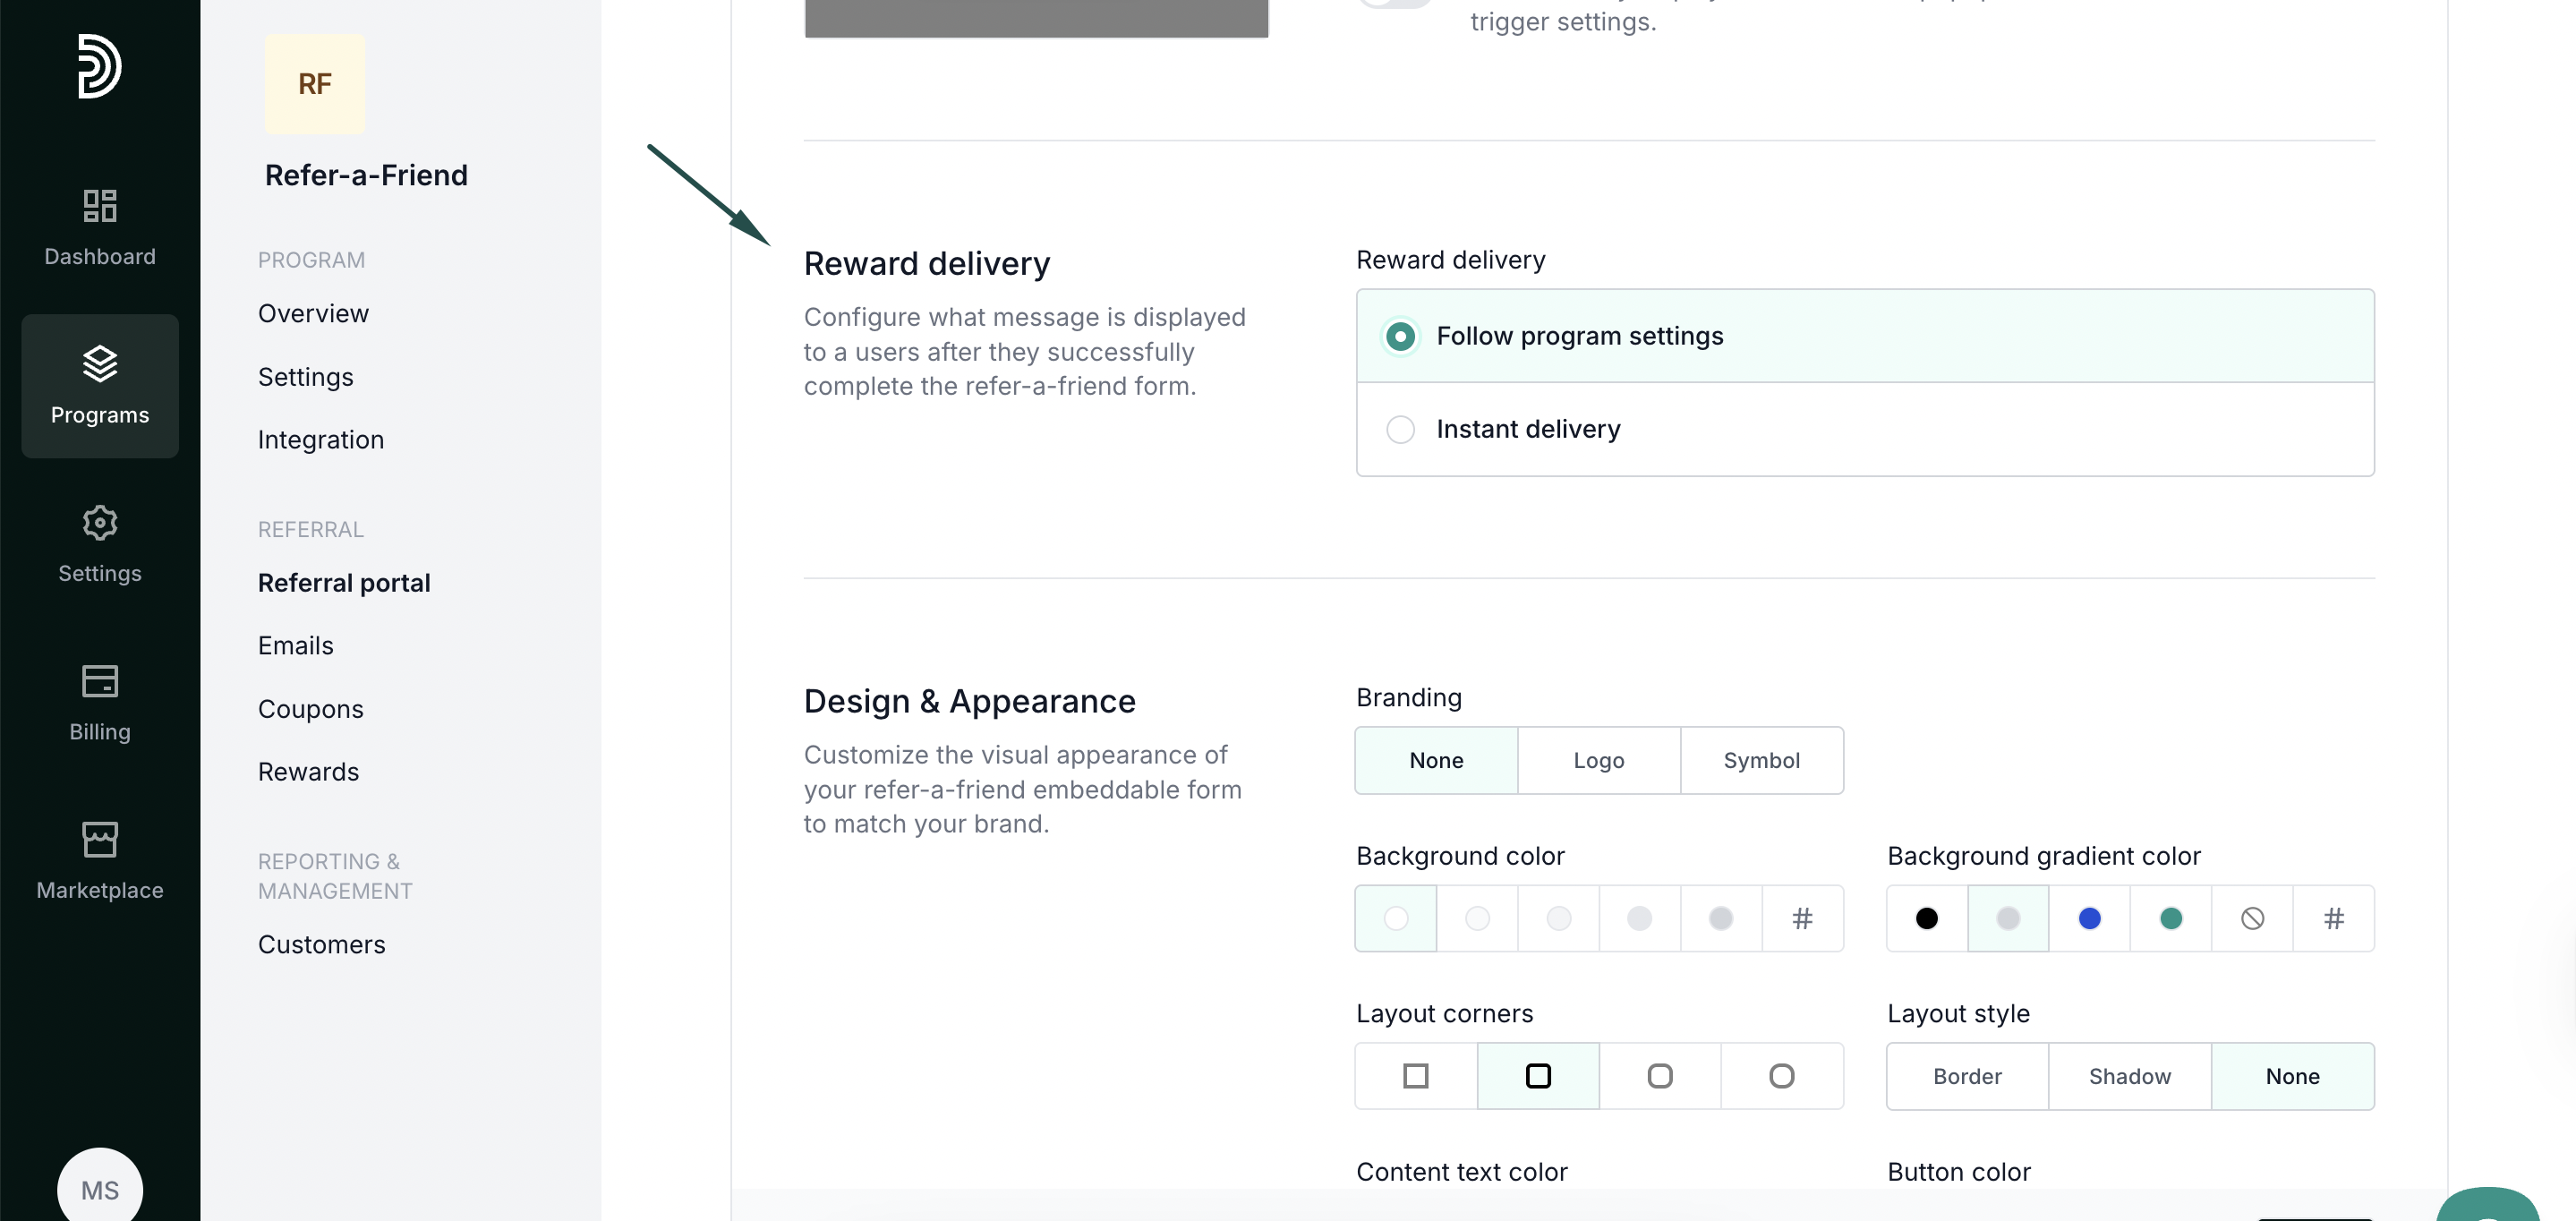Open custom hex for gradient color
This screenshot has height=1221, width=2576.
coord(2333,918)
